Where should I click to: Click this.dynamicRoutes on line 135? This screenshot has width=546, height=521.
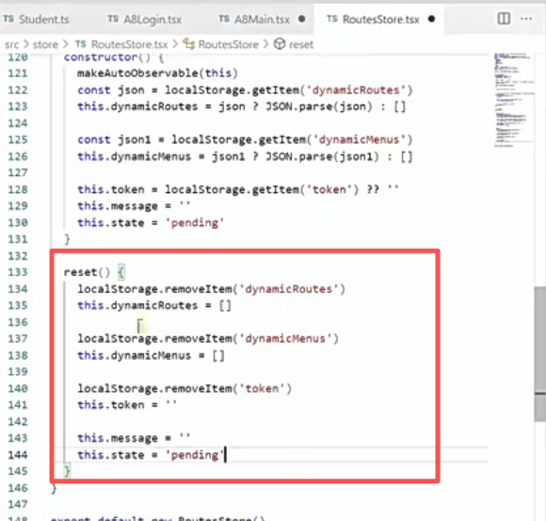pos(137,305)
